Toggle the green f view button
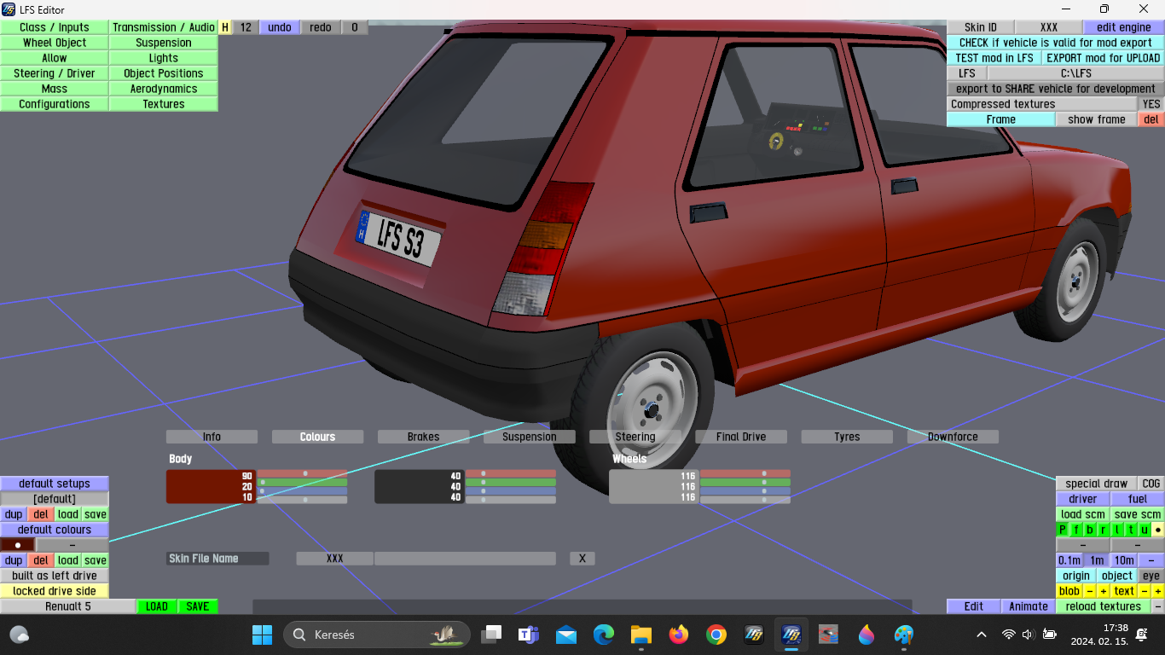1165x655 pixels. 1076,530
